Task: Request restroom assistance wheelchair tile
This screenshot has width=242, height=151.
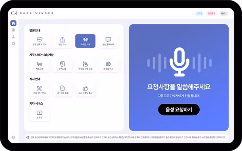Action: [86, 65]
